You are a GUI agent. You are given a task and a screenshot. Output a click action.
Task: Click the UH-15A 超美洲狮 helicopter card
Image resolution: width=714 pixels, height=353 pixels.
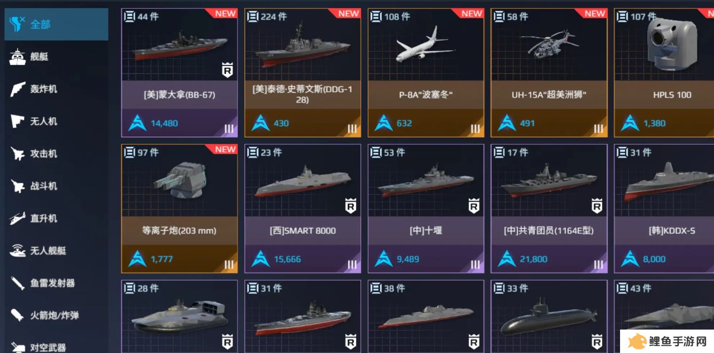pos(549,73)
